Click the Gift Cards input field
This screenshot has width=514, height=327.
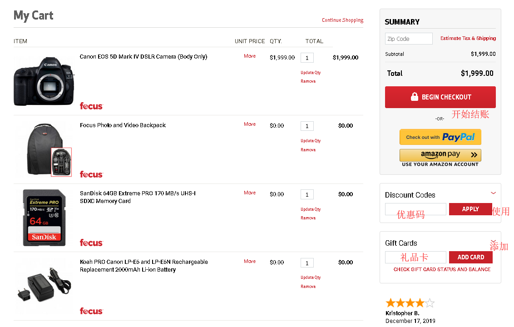415,258
